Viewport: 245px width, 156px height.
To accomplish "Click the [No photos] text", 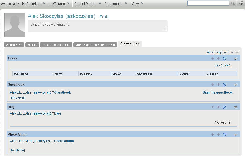I will [17, 150].
